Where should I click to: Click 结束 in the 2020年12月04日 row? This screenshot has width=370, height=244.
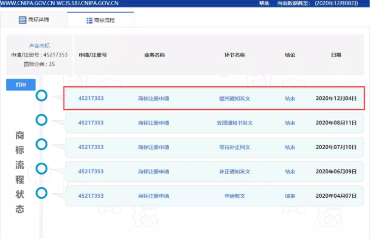(290, 99)
